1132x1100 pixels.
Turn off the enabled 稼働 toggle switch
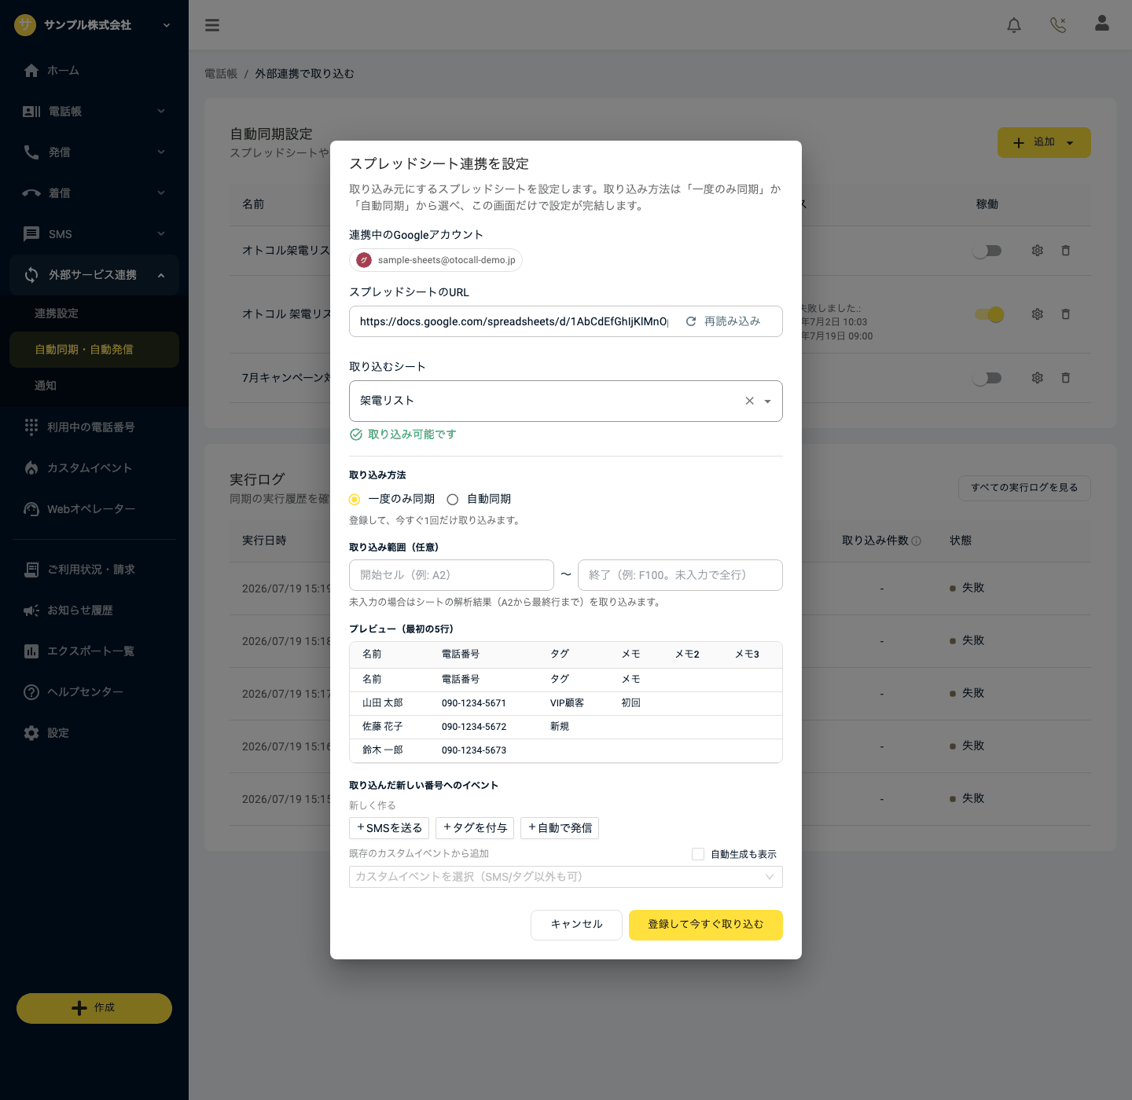coord(989,314)
